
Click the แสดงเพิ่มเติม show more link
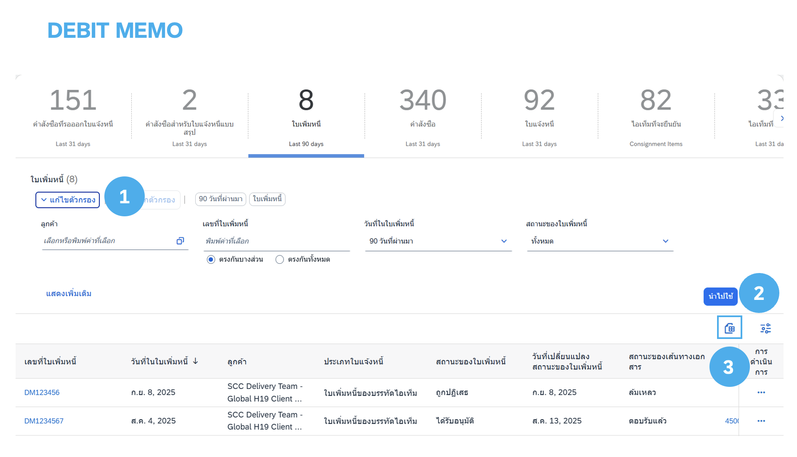click(x=69, y=294)
